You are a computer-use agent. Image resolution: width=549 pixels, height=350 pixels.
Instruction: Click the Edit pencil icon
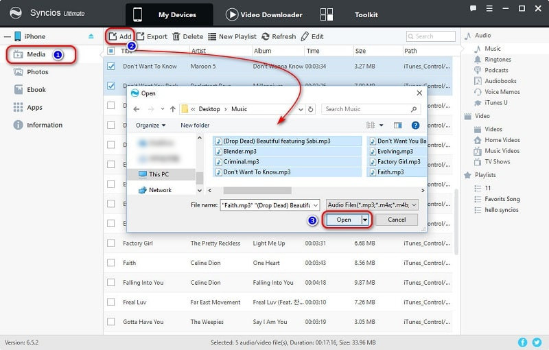tap(305, 36)
